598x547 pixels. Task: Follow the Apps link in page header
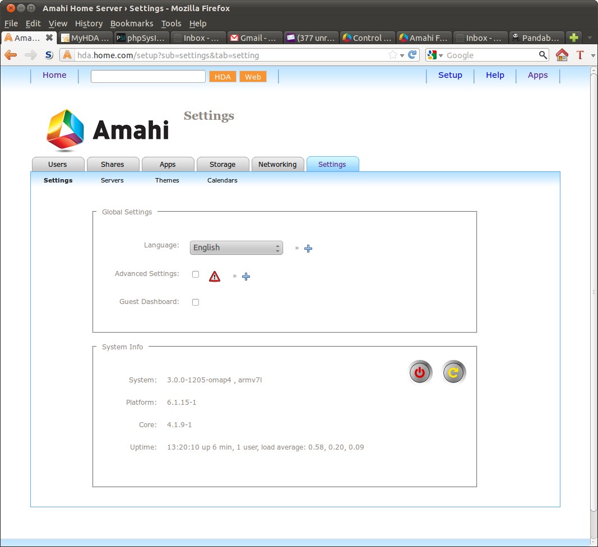(537, 75)
